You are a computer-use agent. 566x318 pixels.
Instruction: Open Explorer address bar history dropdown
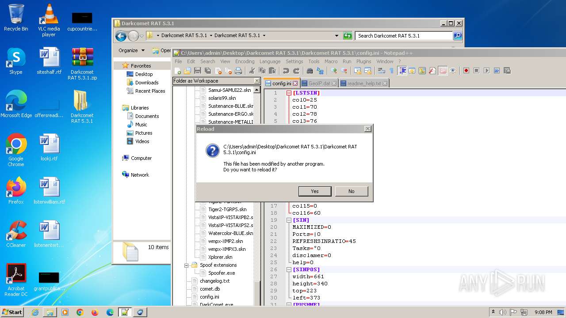(x=337, y=36)
